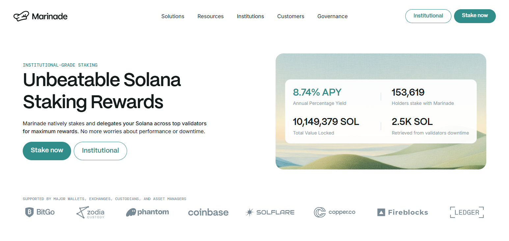Click the teal Stake now button in header
Image resolution: width=509 pixels, height=241 pixels.
[474, 16]
